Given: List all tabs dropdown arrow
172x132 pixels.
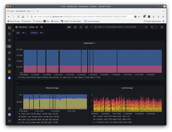Looking at the screenshot, I should [x=163, y=11].
